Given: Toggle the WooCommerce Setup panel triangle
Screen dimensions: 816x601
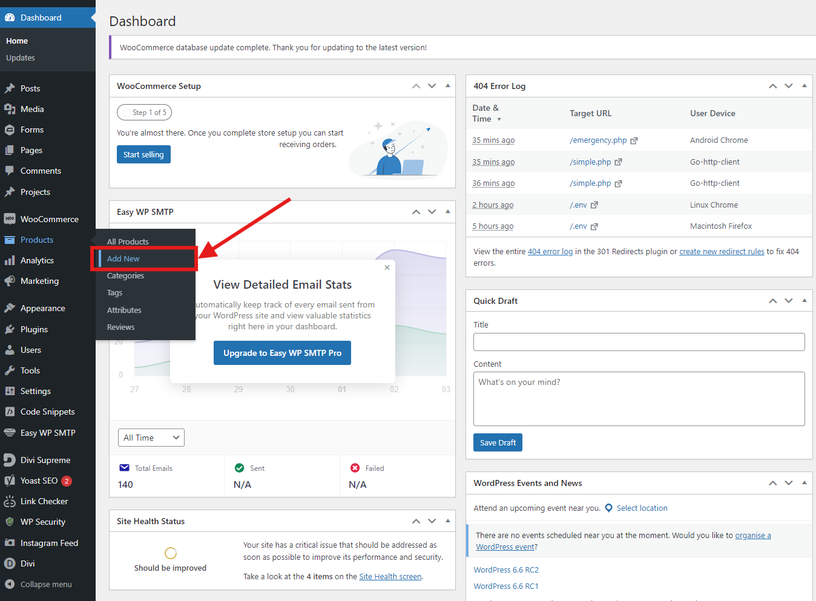Looking at the screenshot, I should tap(448, 86).
